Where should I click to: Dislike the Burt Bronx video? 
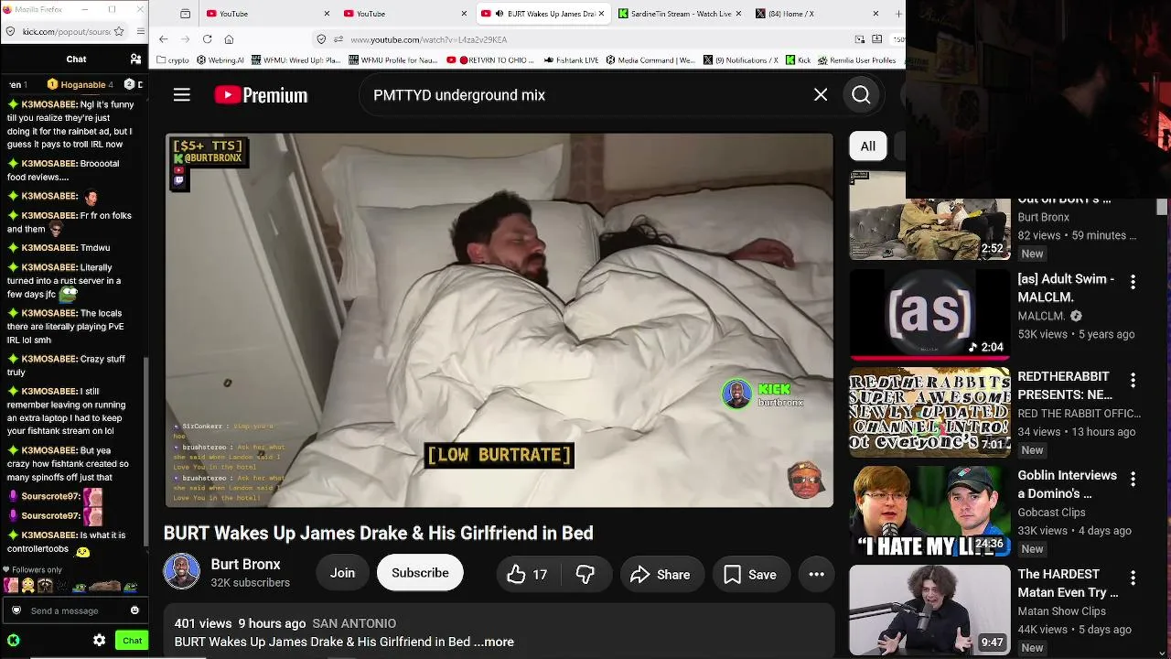tap(585, 574)
